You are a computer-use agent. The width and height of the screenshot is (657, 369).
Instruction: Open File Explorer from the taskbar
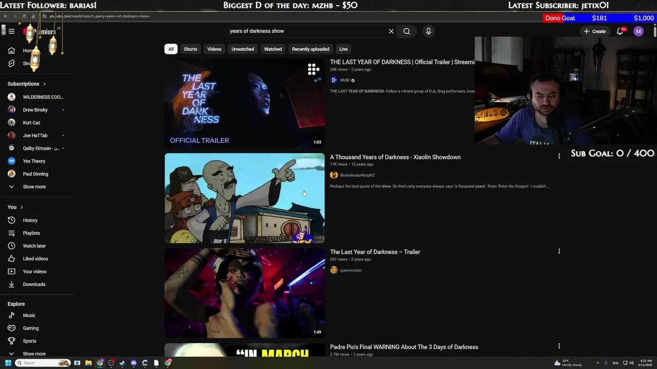(x=88, y=363)
